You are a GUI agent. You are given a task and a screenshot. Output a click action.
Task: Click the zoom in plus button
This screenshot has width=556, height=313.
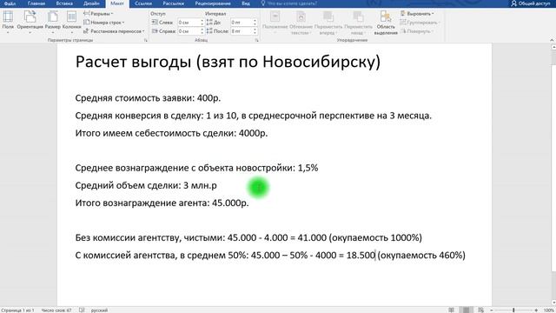[x=536, y=310]
